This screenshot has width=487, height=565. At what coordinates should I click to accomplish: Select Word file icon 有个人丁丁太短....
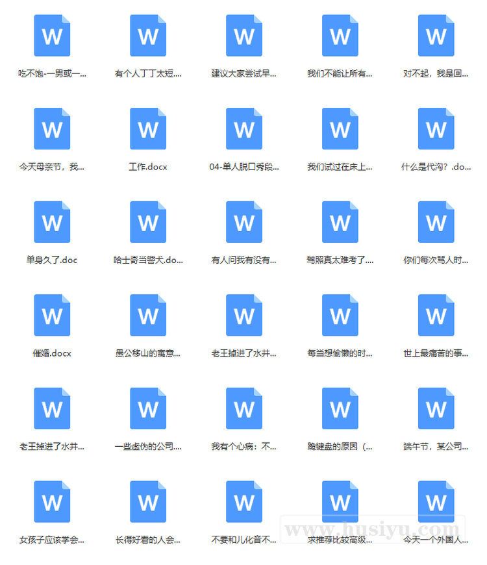(148, 35)
